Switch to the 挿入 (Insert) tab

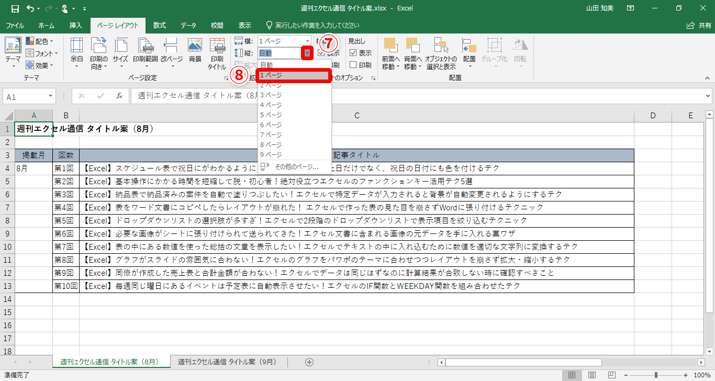[75, 25]
